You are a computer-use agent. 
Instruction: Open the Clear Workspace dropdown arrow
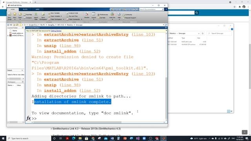pos(64,19)
